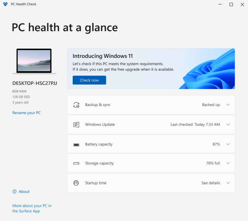The width and height of the screenshot is (248, 221).
Task: Click the Backed up status text
Action: 211,105
